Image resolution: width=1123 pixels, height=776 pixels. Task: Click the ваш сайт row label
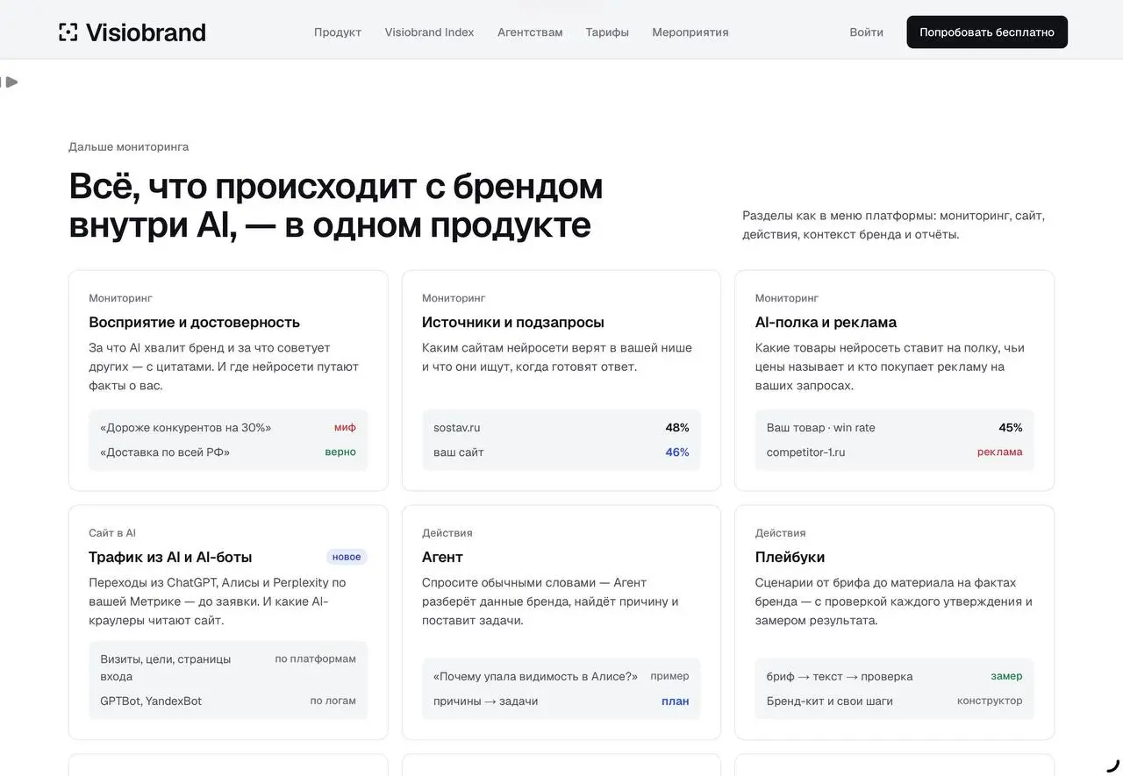click(459, 452)
